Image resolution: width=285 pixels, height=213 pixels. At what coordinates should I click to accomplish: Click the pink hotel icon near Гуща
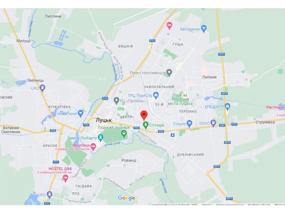point(169,26)
